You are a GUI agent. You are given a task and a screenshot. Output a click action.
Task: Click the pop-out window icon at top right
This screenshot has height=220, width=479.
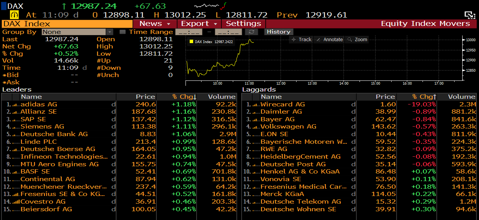tap(469, 15)
